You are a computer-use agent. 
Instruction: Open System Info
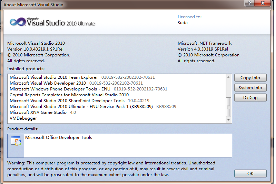250,88
